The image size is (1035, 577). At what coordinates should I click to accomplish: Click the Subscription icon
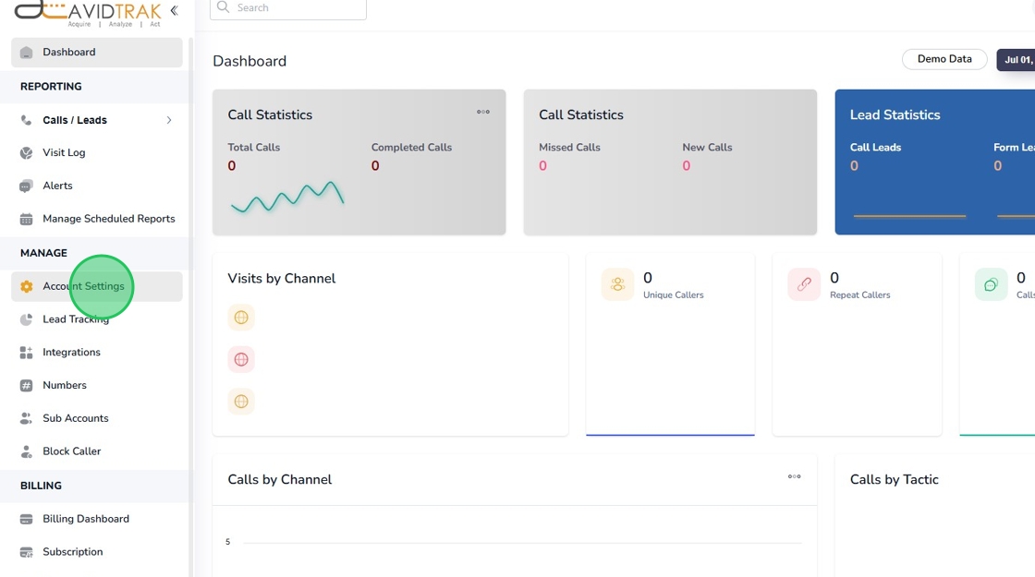click(x=27, y=552)
